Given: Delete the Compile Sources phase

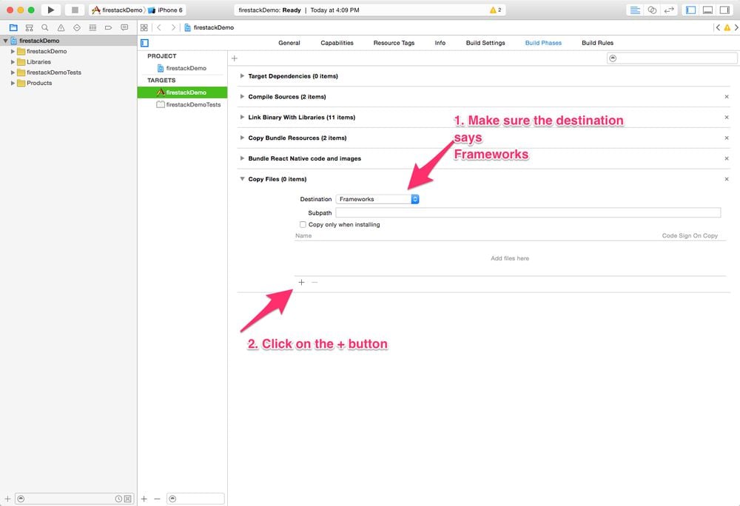Looking at the screenshot, I should pos(727,97).
